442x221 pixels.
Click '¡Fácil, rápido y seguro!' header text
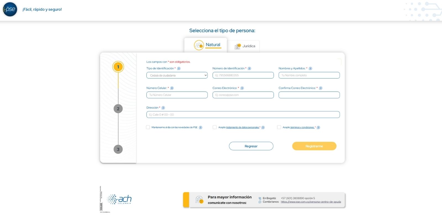tap(42, 9)
